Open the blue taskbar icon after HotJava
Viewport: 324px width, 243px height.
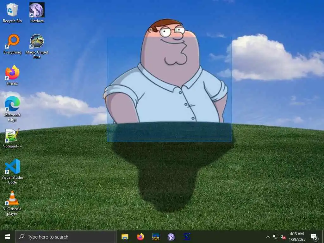pos(187,237)
